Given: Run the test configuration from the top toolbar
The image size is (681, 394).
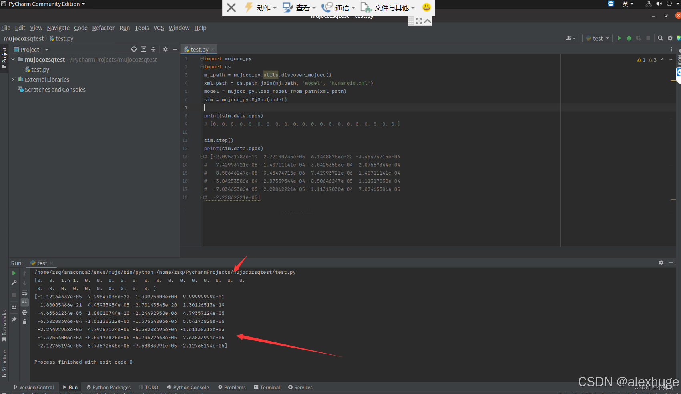Looking at the screenshot, I should 619,38.
